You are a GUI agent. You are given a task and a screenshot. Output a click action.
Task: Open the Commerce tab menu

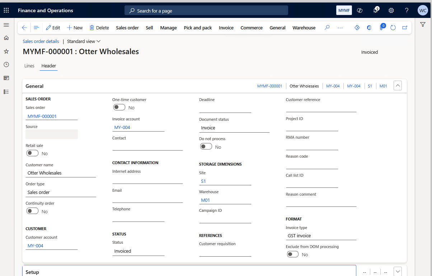(252, 28)
